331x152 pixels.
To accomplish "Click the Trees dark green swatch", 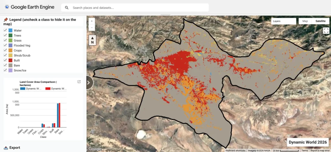I will pyautogui.click(x=10, y=35).
